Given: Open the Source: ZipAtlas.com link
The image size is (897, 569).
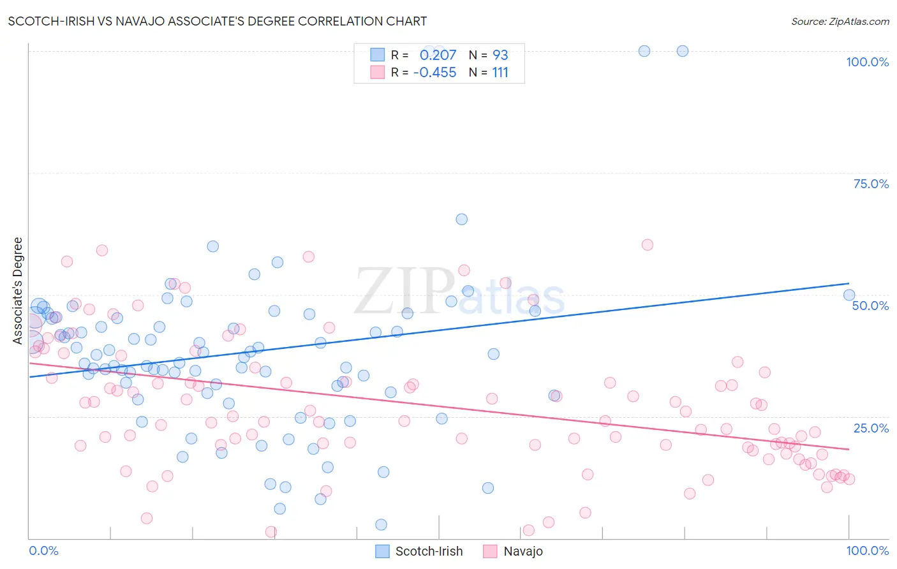Looking at the screenshot, I should tap(840, 21).
